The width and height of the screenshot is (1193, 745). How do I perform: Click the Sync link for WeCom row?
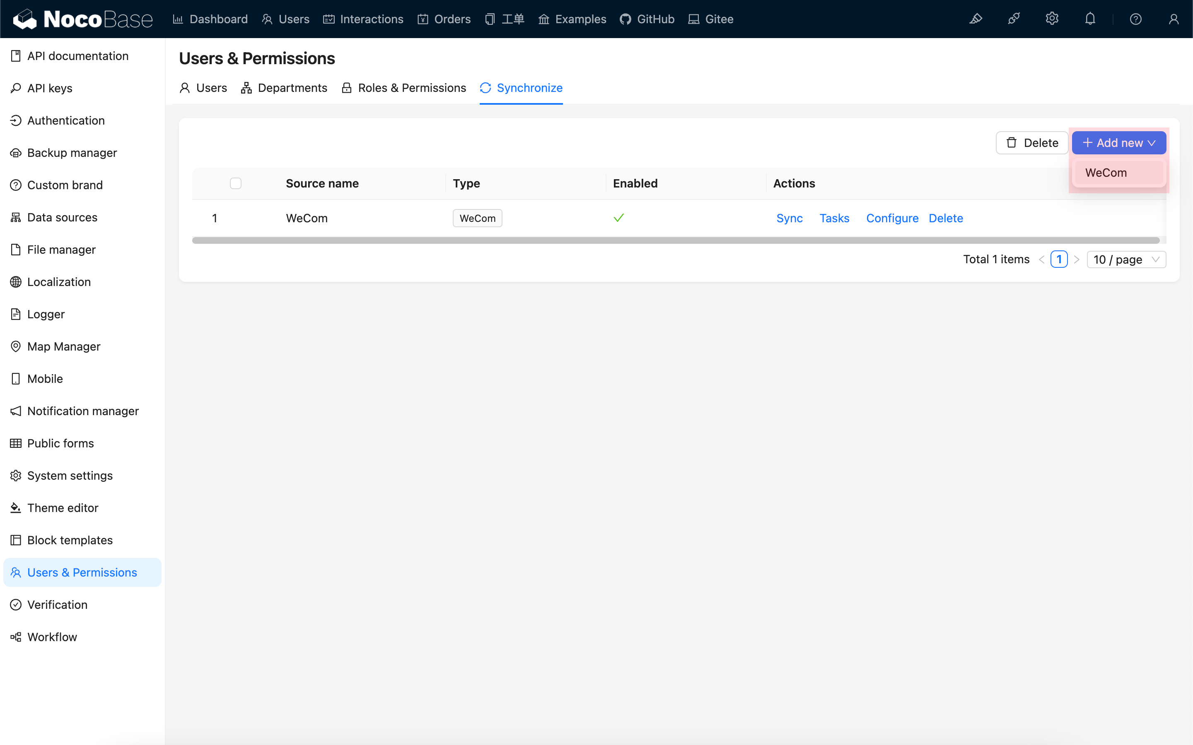789,218
